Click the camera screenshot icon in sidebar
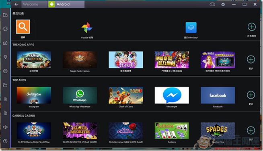 (x=5, y=43)
